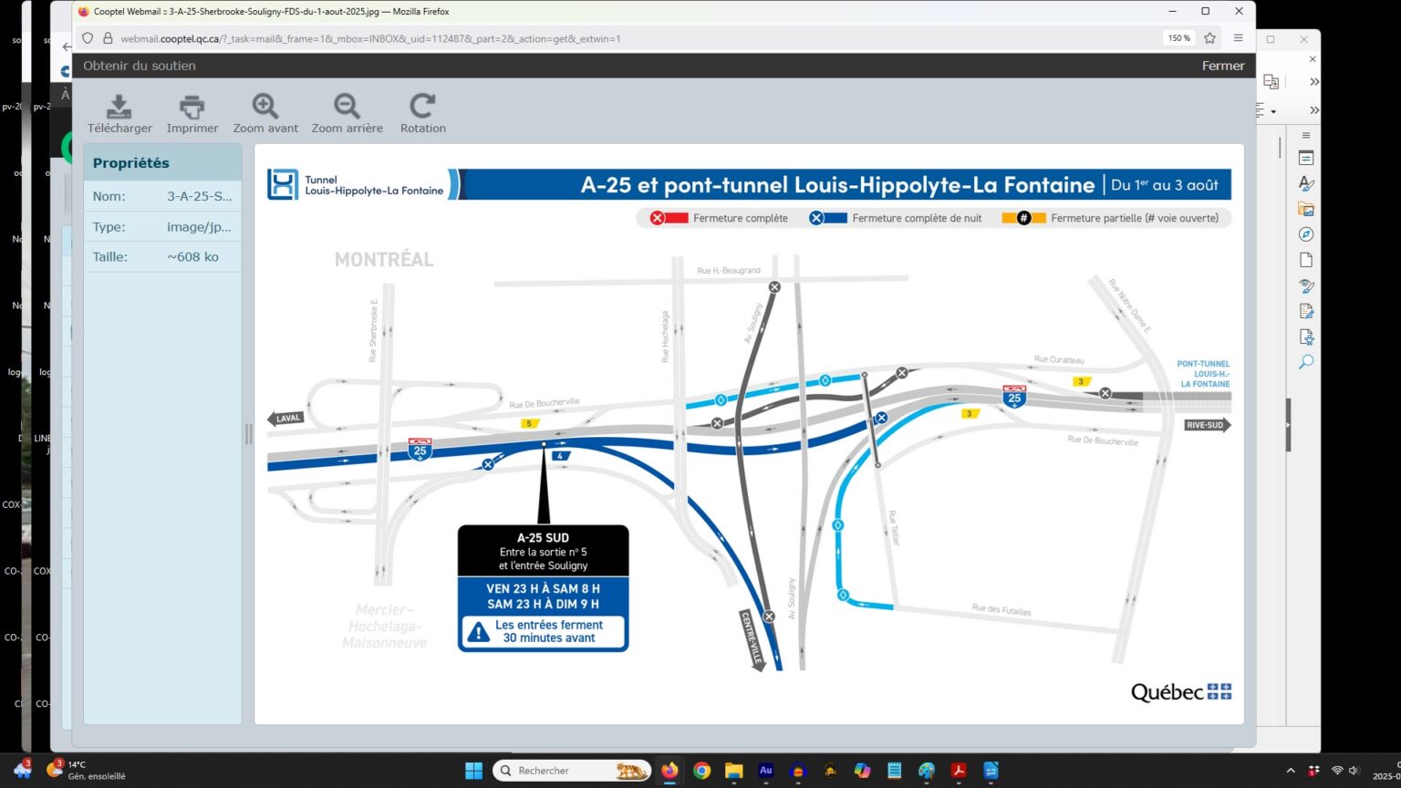The image size is (1401, 788).
Task: Print the image with Imprimer
Action: tap(192, 107)
